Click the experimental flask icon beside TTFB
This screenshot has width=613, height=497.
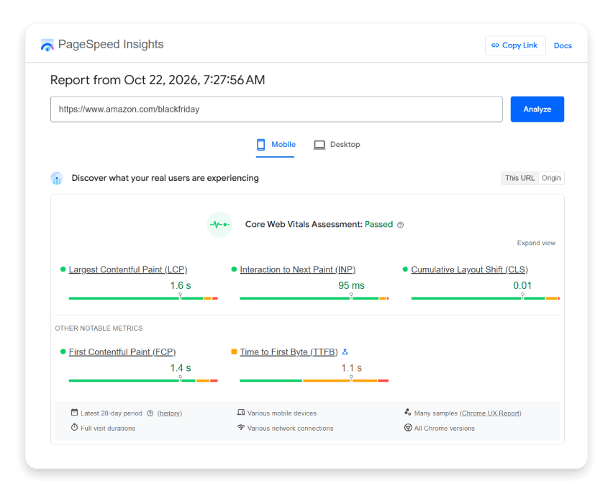pos(345,352)
